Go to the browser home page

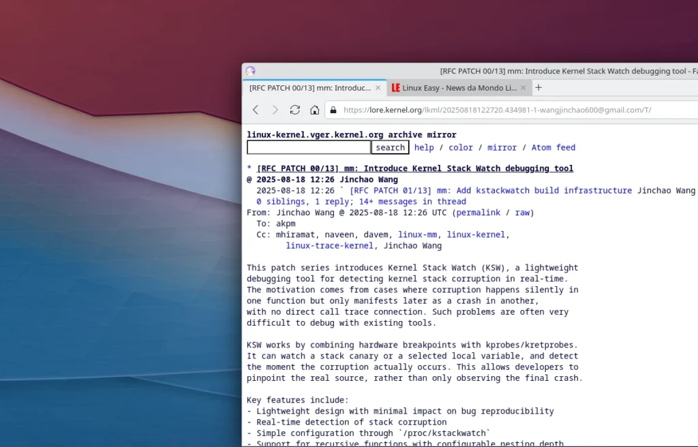pos(314,109)
